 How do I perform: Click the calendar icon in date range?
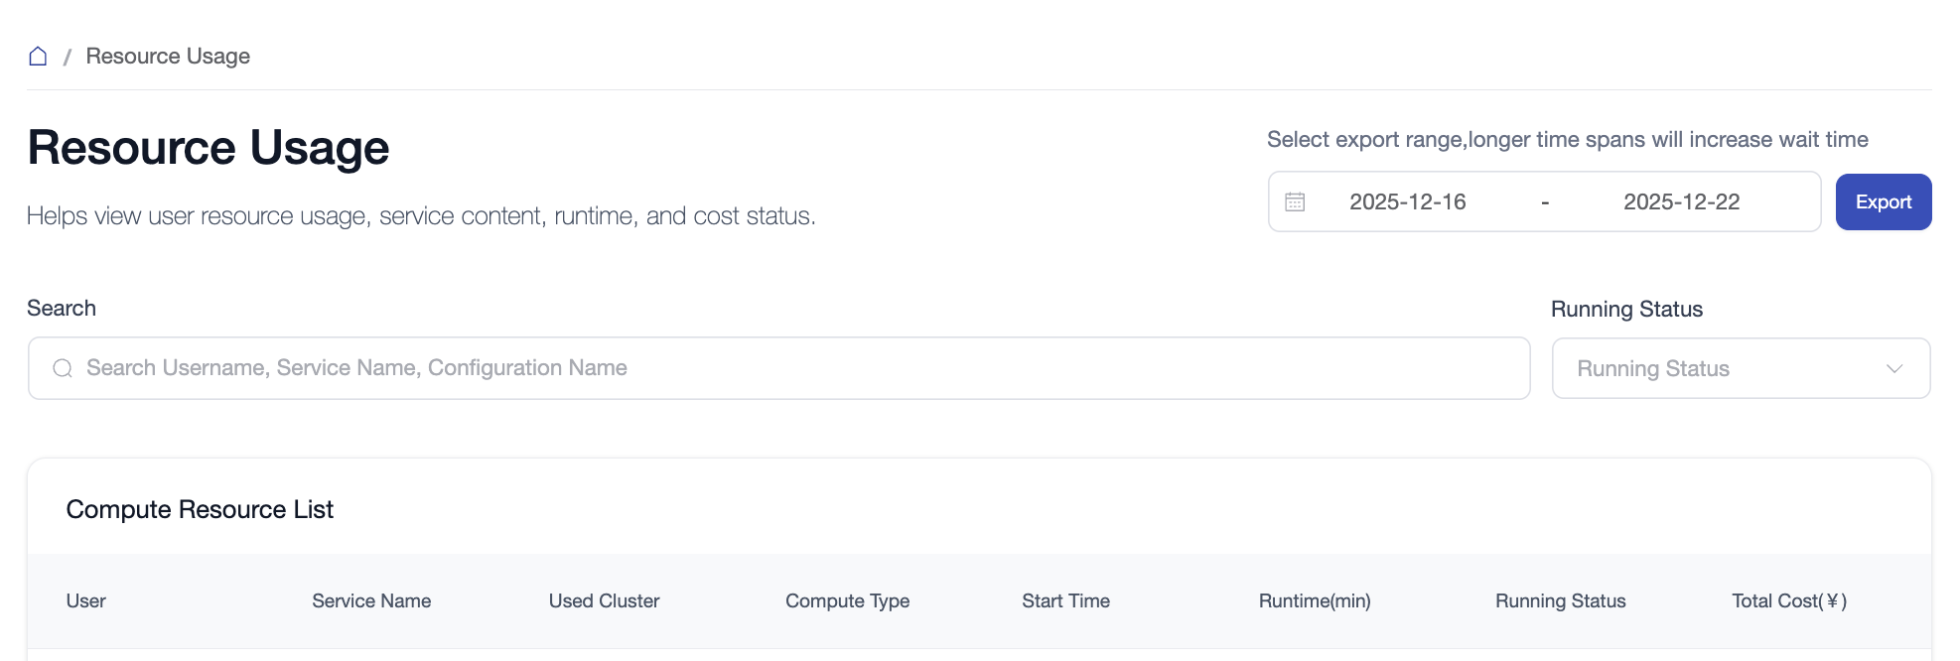(x=1295, y=202)
